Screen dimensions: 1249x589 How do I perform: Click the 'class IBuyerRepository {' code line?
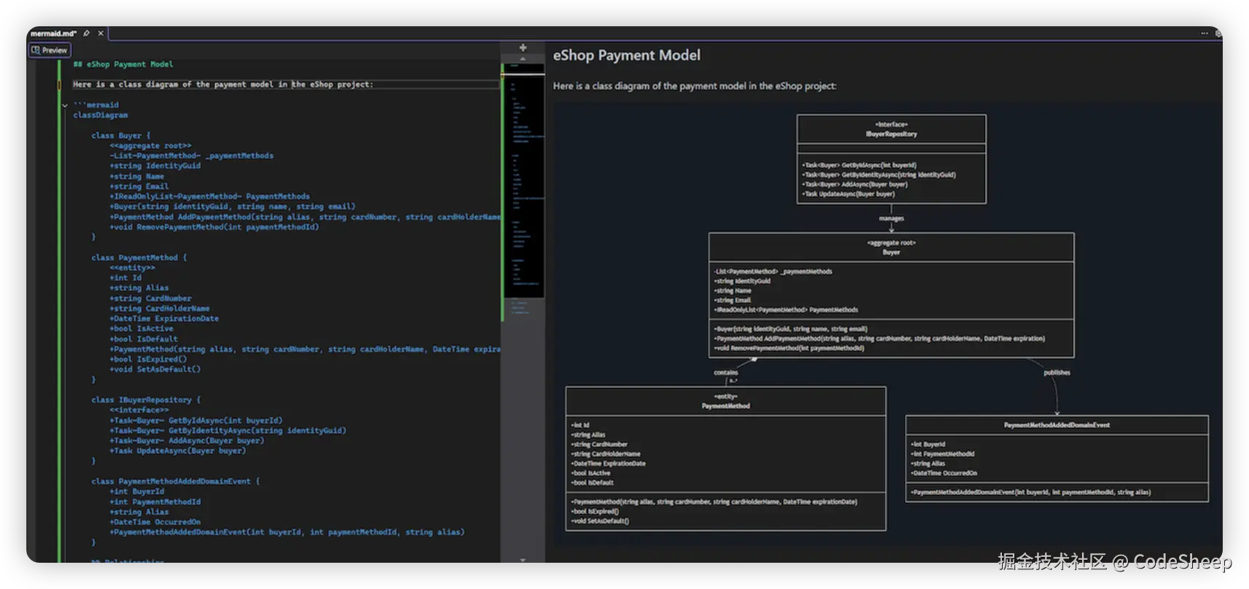click(146, 399)
